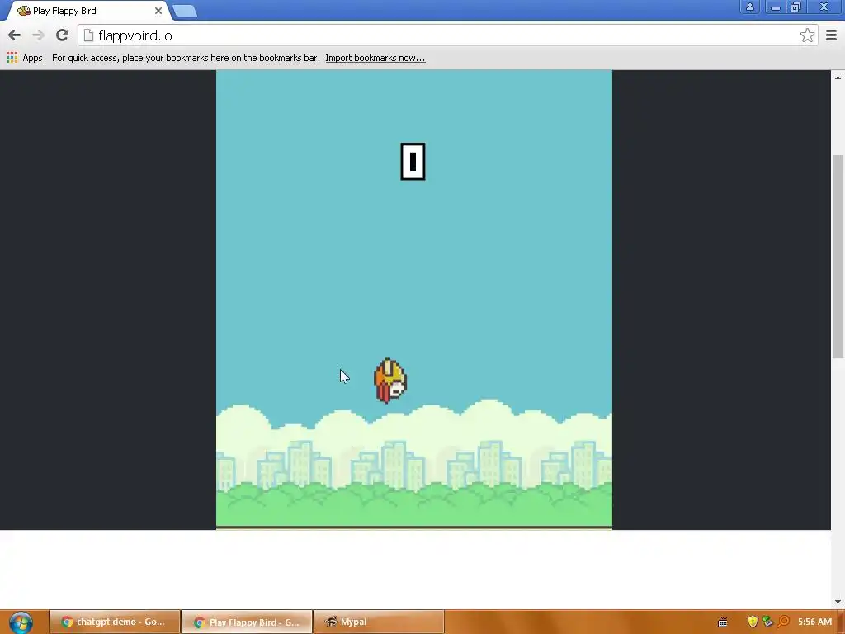Reload the flappybird.io page
Image resolution: width=845 pixels, height=634 pixels.
[62, 35]
